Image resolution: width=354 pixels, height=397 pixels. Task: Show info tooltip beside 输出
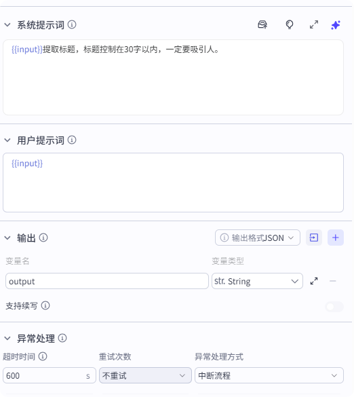(x=43, y=238)
